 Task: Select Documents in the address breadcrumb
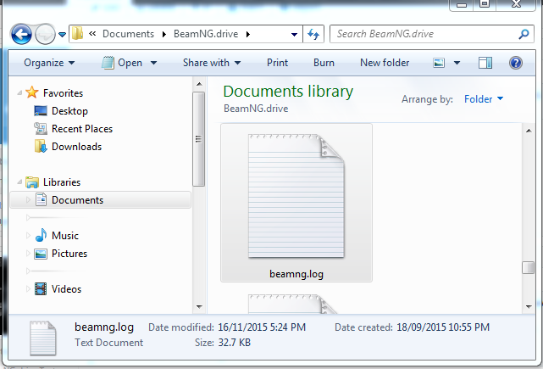(x=128, y=34)
